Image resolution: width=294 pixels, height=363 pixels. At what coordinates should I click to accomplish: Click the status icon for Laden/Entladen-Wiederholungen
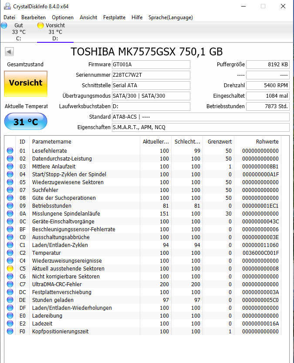click(10, 308)
